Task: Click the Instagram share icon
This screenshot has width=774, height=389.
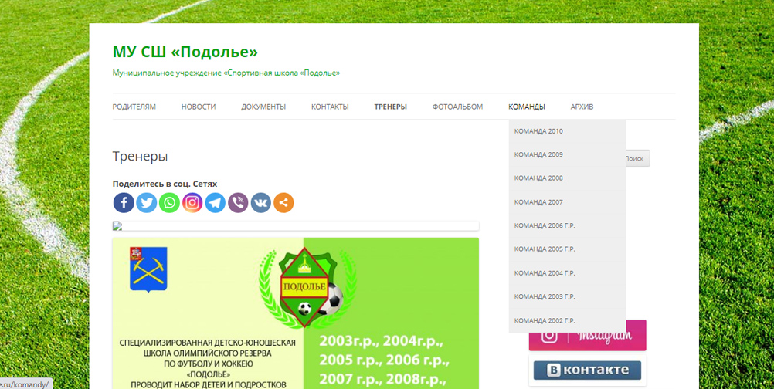Action: pos(192,203)
